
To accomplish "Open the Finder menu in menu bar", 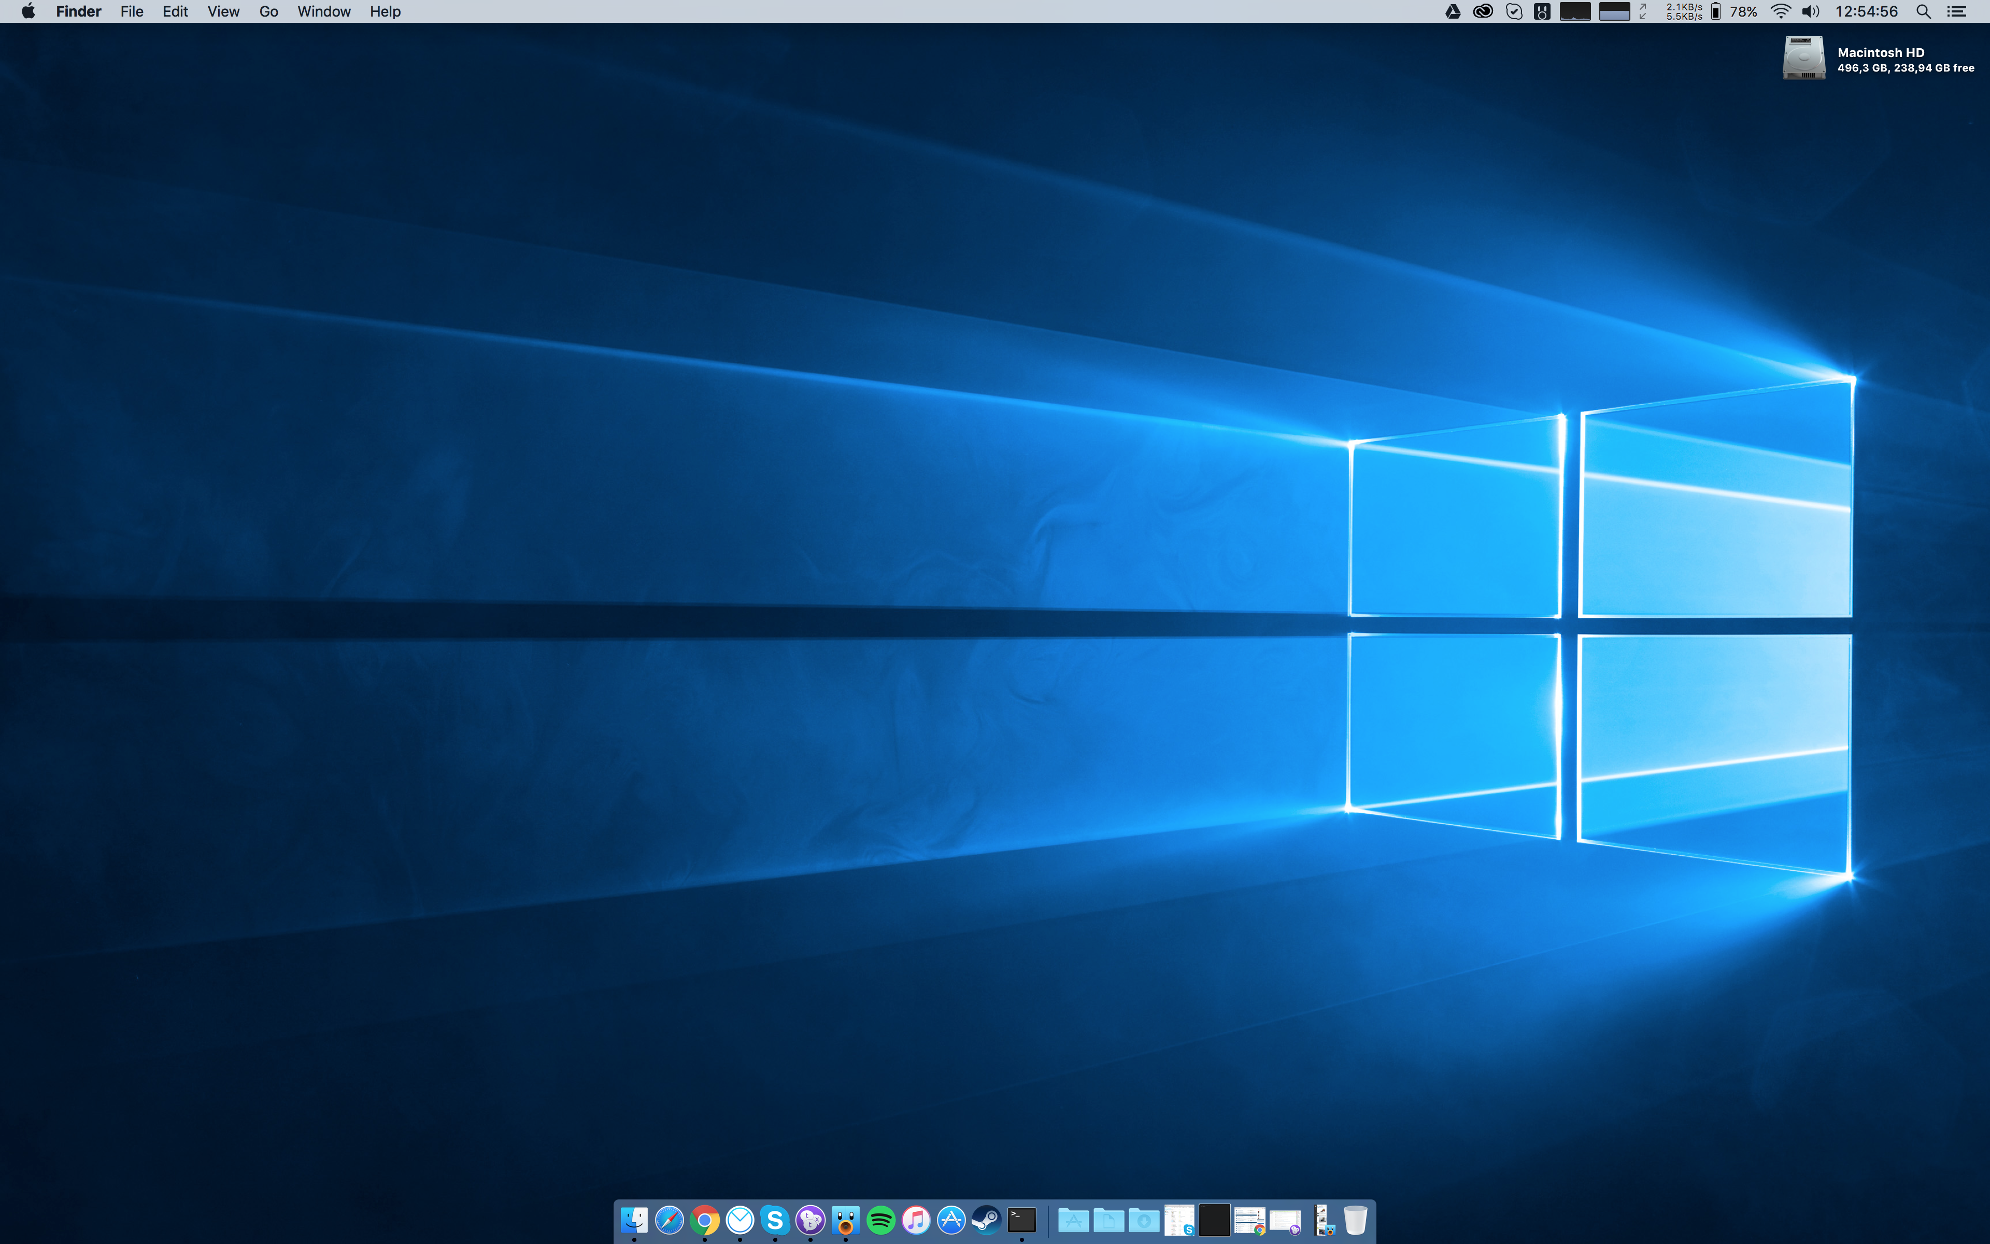I will point(78,11).
